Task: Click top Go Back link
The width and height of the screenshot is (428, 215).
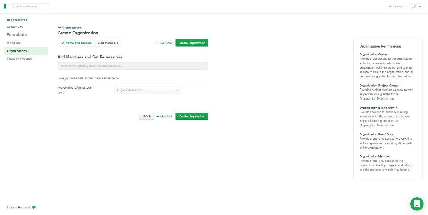Action: [x=164, y=43]
